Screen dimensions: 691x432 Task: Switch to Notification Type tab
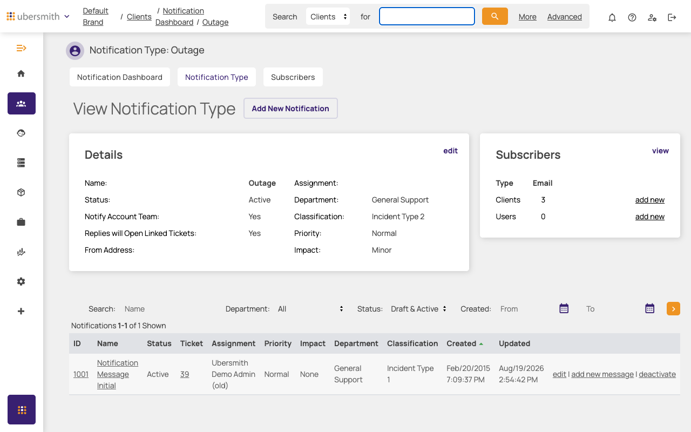tap(216, 77)
